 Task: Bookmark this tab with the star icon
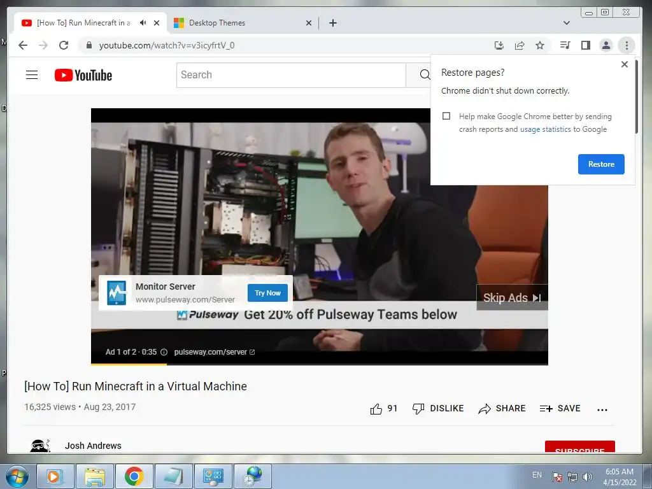pyautogui.click(x=540, y=45)
